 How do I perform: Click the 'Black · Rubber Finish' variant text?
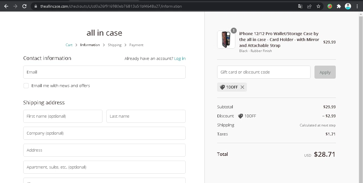(255, 51)
